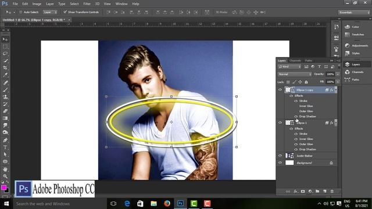Click the Justin-Bieber layer thumbnail
Viewport: 372px width, 209px height.
pos(289,156)
